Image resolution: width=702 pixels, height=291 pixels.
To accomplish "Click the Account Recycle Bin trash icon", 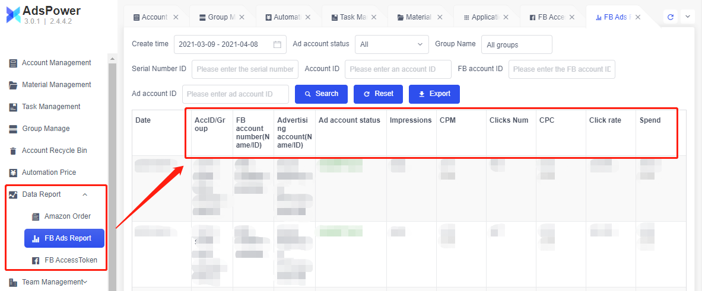I will click(x=13, y=151).
